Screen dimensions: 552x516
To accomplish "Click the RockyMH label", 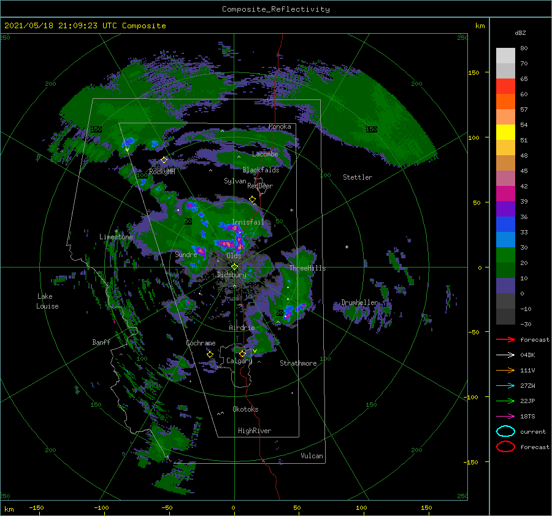I will pos(162,172).
